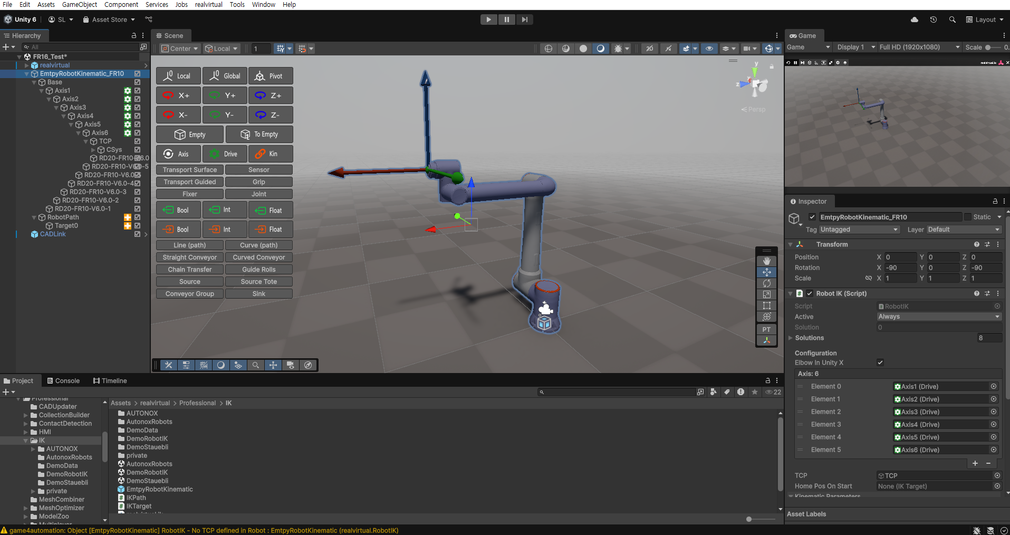1010x535 pixels.
Task: Select the Scale tool in Scene tools overlay
Action: 766,294
